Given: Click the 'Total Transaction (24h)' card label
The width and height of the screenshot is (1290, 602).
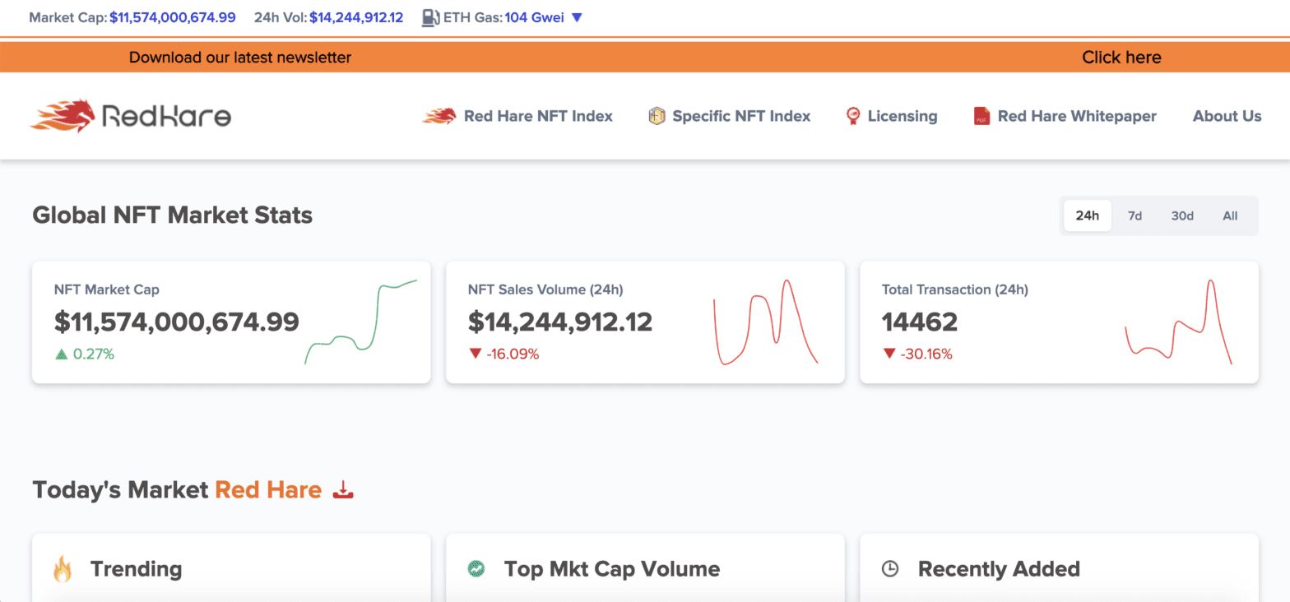Looking at the screenshot, I should pos(955,289).
